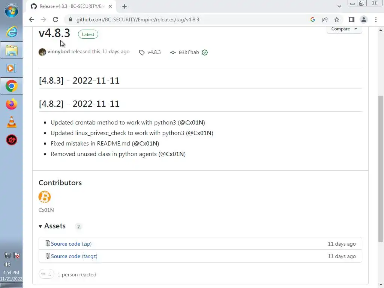Image resolution: width=384 pixels, height=288 pixels.
Task: Click vinnybod's avatar image
Action: point(42,52)
